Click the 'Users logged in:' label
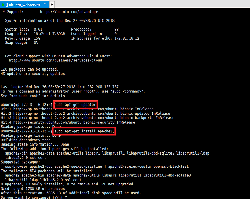The image size is (250, 199). (87, 34)
